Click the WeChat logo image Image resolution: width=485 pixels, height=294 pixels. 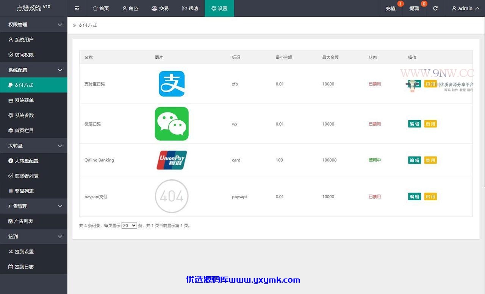(x=172, y=124)
